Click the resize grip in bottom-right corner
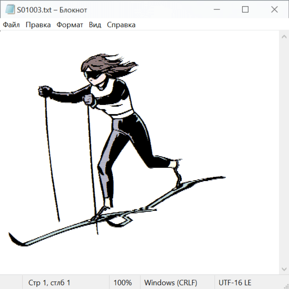This screenshot has height=289, width=289. (x=286, y=286)
